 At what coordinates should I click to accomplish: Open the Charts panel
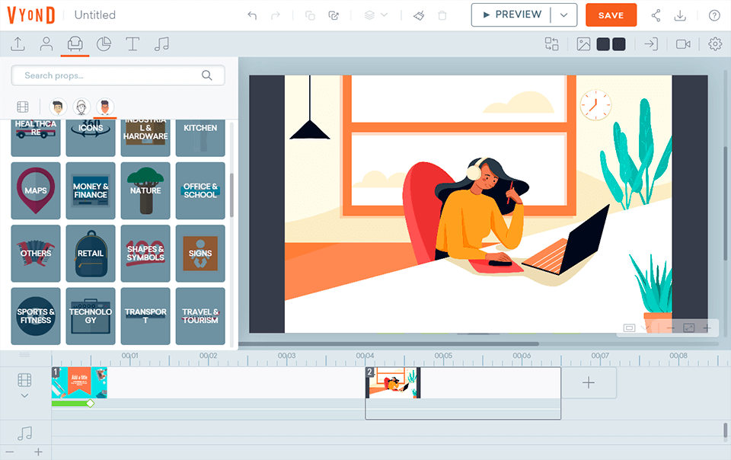(104, 44)
